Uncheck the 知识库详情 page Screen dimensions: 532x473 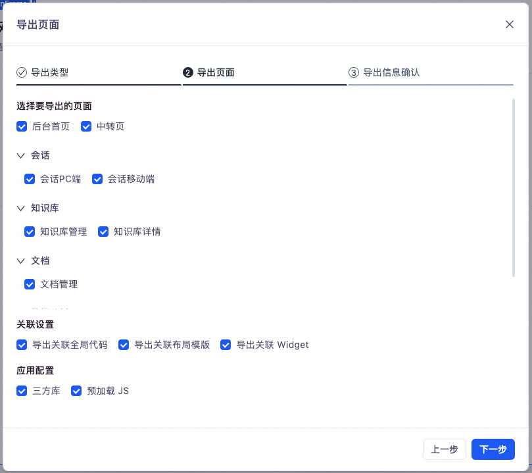pyautogui.click(x=103, y=232)
